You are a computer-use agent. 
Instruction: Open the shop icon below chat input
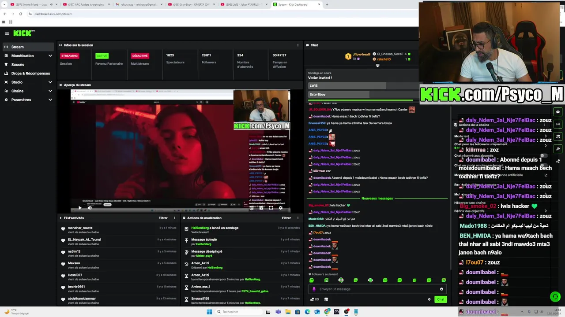326,299
